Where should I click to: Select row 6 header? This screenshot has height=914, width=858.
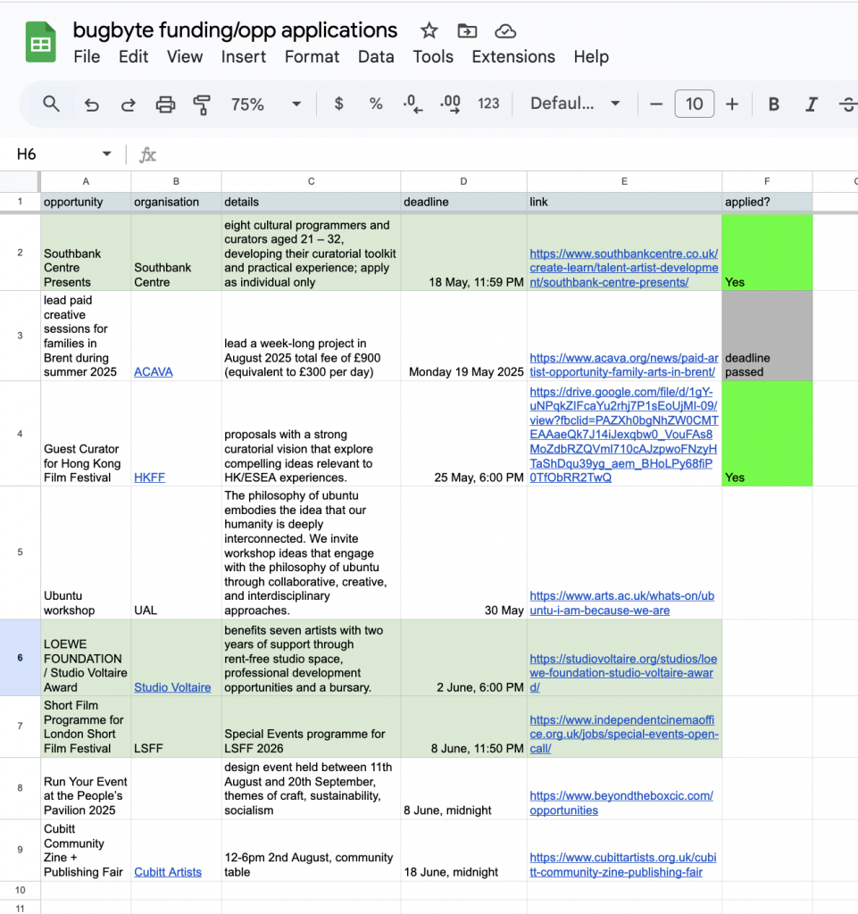click(20, 658)
